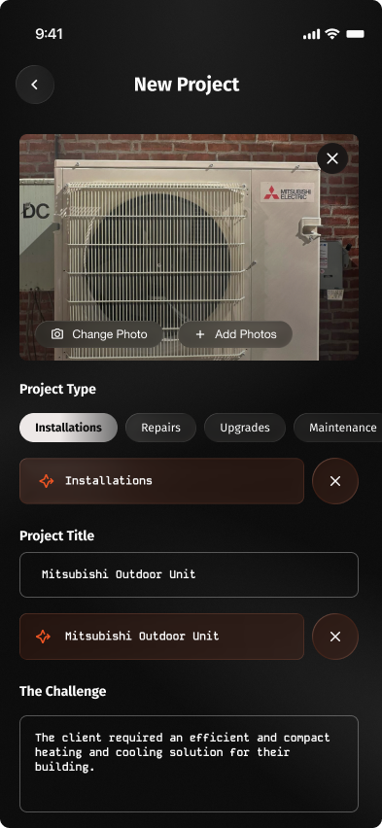
Task: Accept the Installations AI suggestion
Action: tap(161, 480)
